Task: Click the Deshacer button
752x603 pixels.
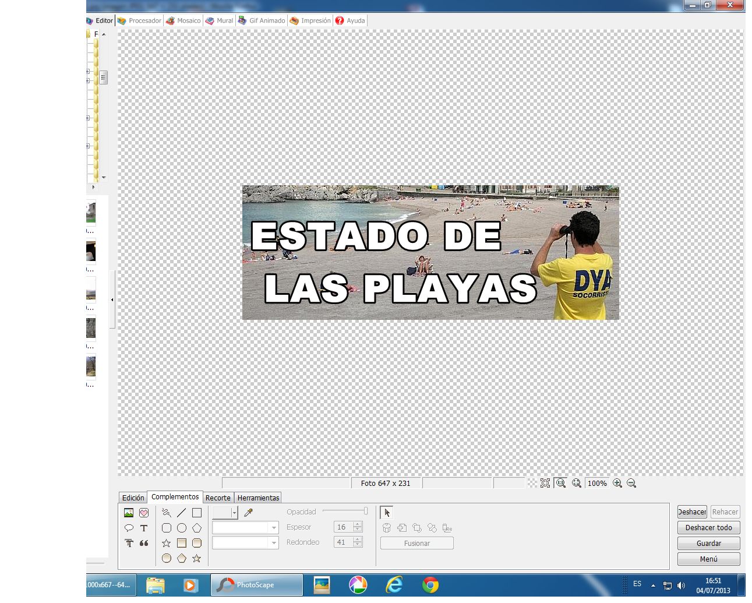Action: coord(692,512)
